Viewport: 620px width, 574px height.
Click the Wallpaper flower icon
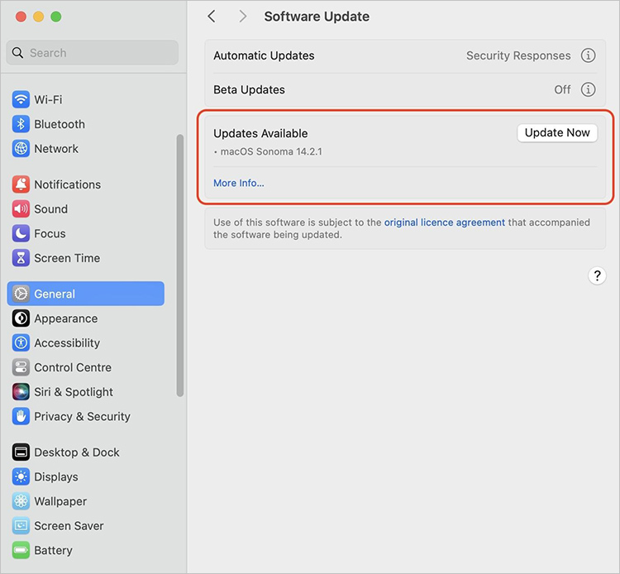21,501
